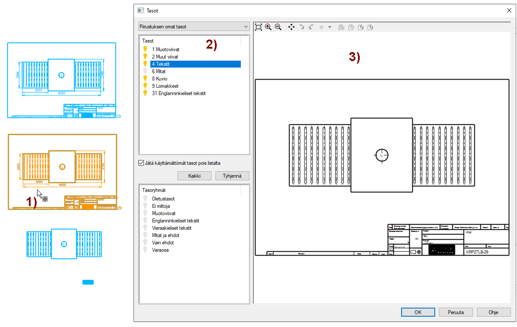Click the first 3D view orientation icon

[341, 28]
